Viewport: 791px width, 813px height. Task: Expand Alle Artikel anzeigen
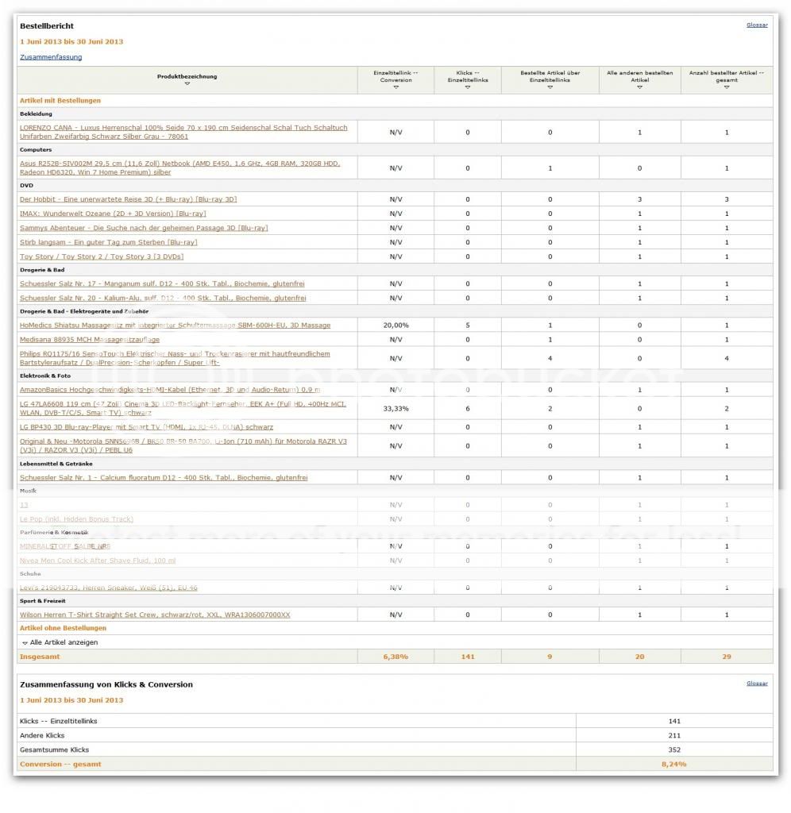60,642
